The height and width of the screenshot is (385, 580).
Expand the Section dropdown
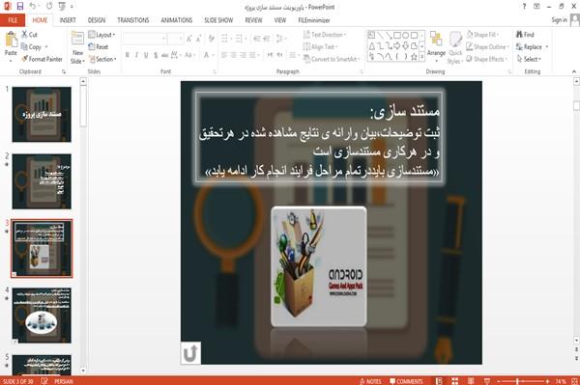[x=102, y=59]
